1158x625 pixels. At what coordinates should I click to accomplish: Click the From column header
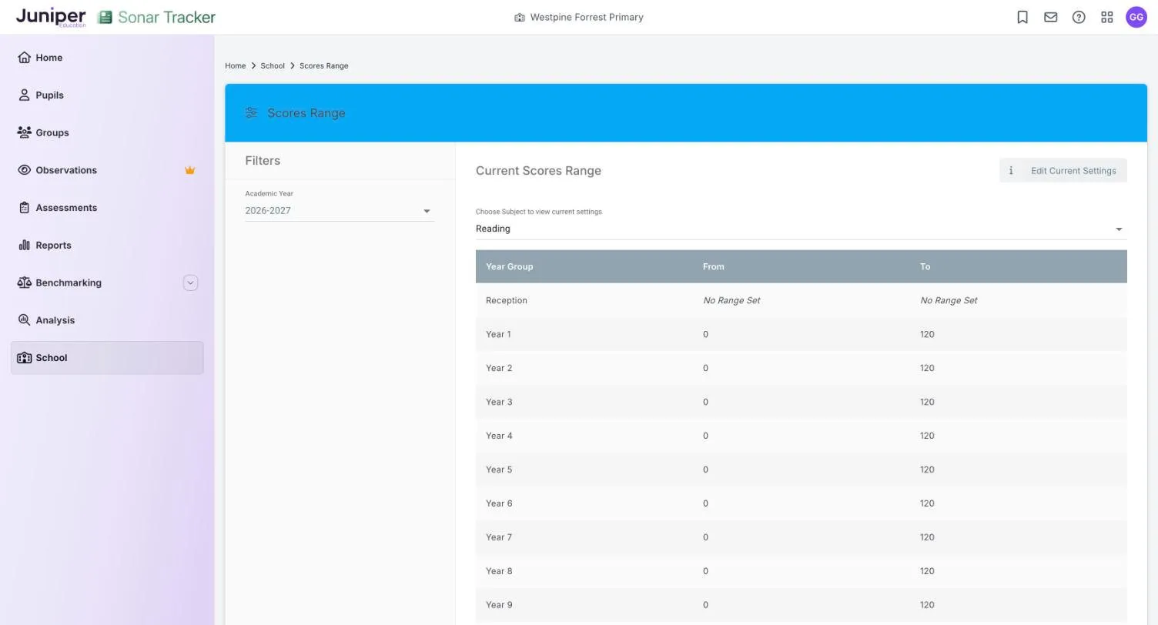(714, 267)
